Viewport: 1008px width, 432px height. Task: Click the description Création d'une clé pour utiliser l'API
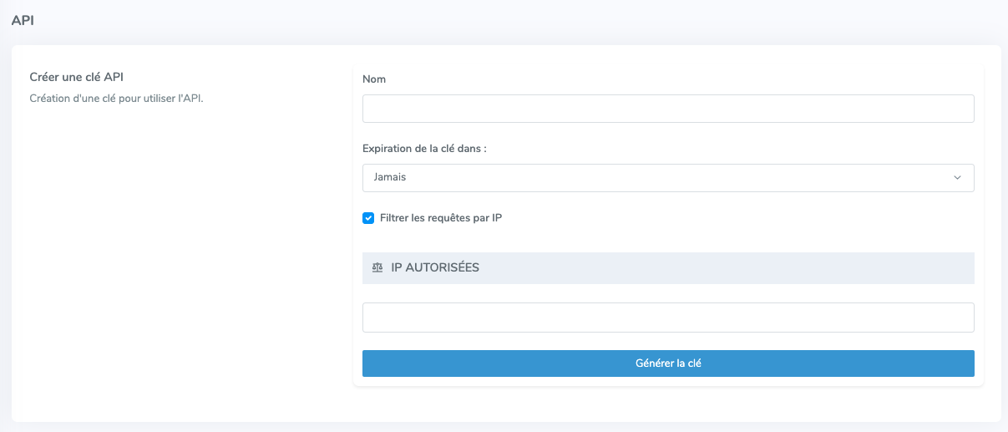point(116,99)
